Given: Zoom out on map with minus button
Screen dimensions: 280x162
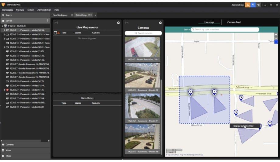Looking at the screenshot, I should tap(276, 38).
